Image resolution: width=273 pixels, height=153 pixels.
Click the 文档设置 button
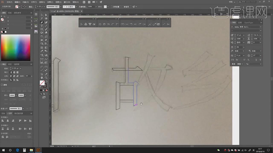coord(116,7)
